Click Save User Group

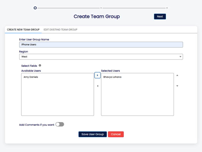click(x=93, y=134)
